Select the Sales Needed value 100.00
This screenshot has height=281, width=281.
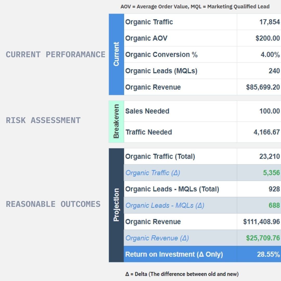[270, 111]
